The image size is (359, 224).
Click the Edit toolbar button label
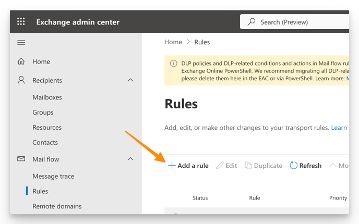tap(231, 166)
